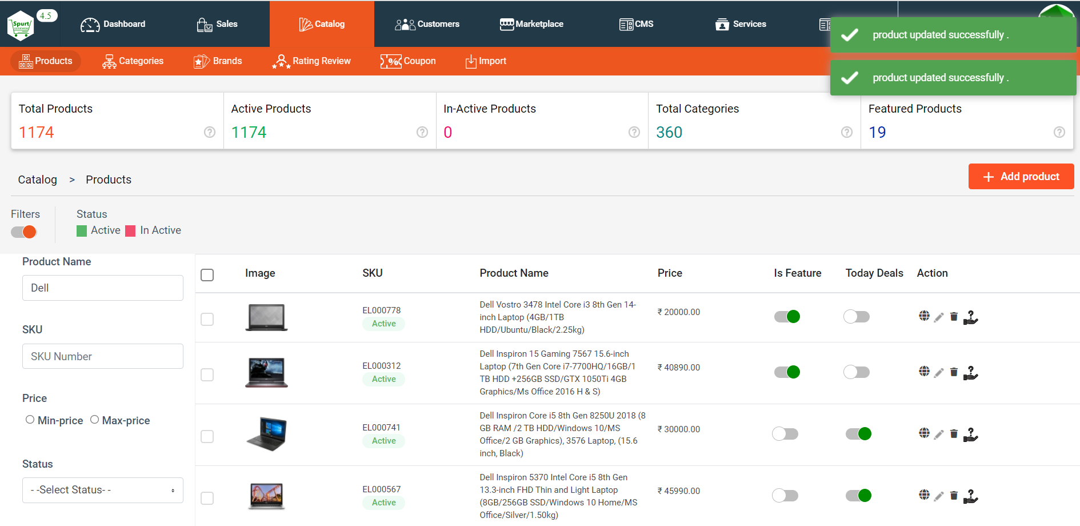Click the Catalog breadcrumb link
1080x526 pixels.
[x=38, y=180]
